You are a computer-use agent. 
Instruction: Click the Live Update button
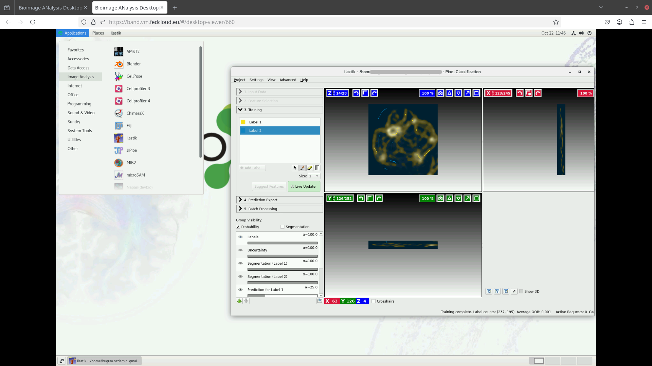pyautogui.click(x=304, y=186)
